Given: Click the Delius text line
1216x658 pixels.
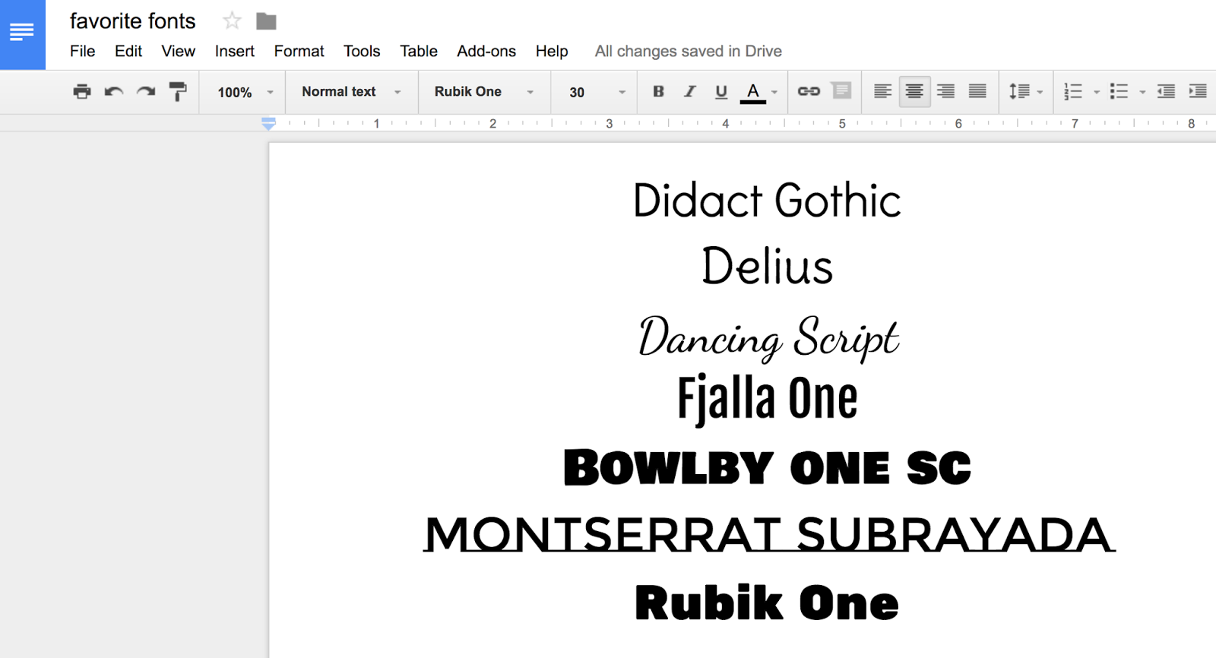Looking at the screenshot, I should (x=768, y=266).
